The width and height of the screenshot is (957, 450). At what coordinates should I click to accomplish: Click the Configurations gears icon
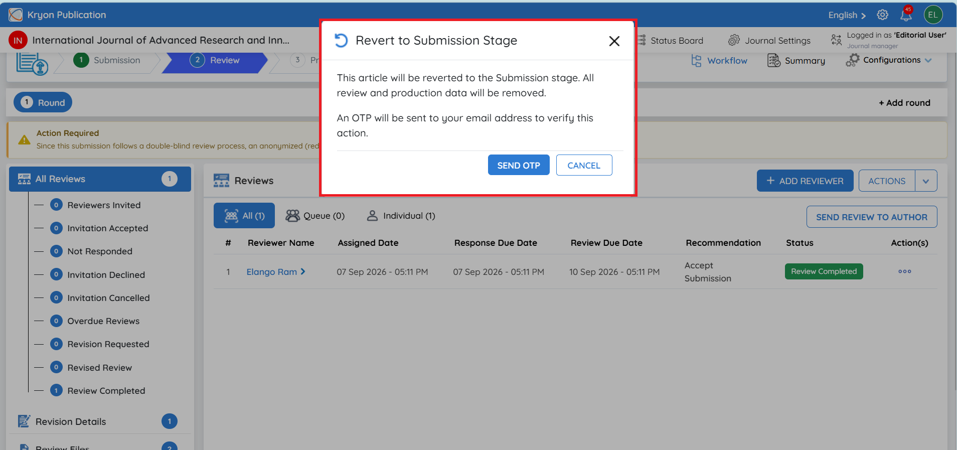tap(852, 60)
